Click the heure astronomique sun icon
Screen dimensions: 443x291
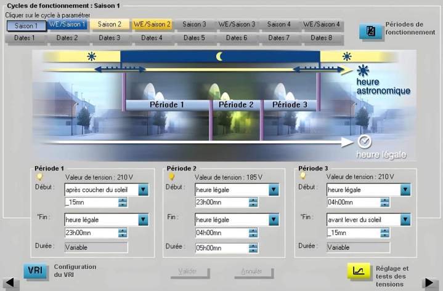[363, 71]
